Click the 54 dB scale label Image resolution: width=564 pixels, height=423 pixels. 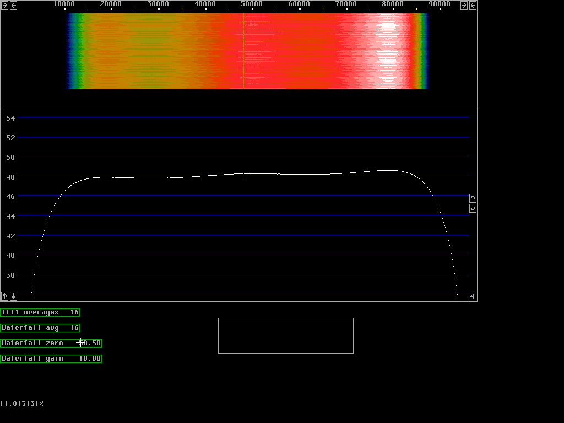click(x=11, y=118)
